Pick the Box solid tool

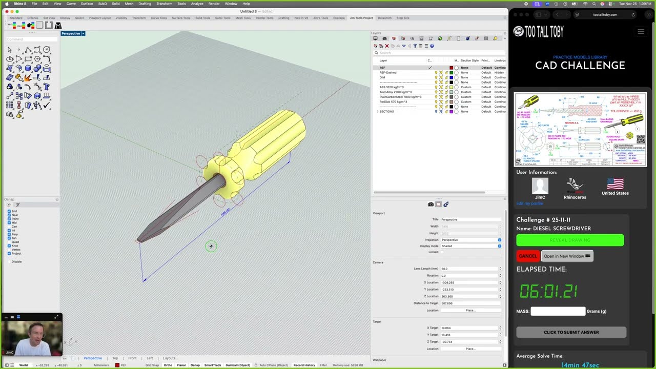[x=28, y=68]
